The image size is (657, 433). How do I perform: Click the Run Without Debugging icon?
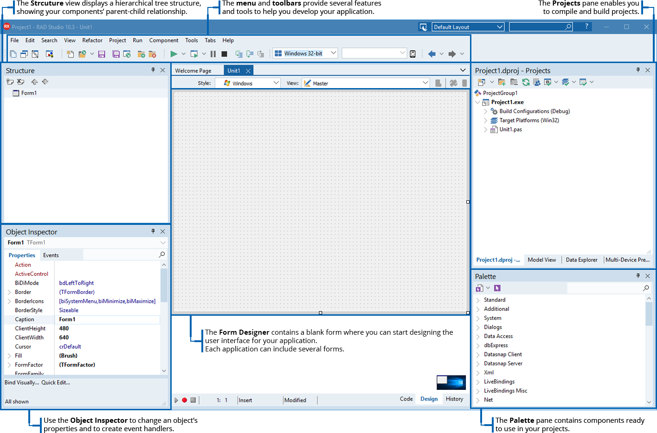coord(194,54)
